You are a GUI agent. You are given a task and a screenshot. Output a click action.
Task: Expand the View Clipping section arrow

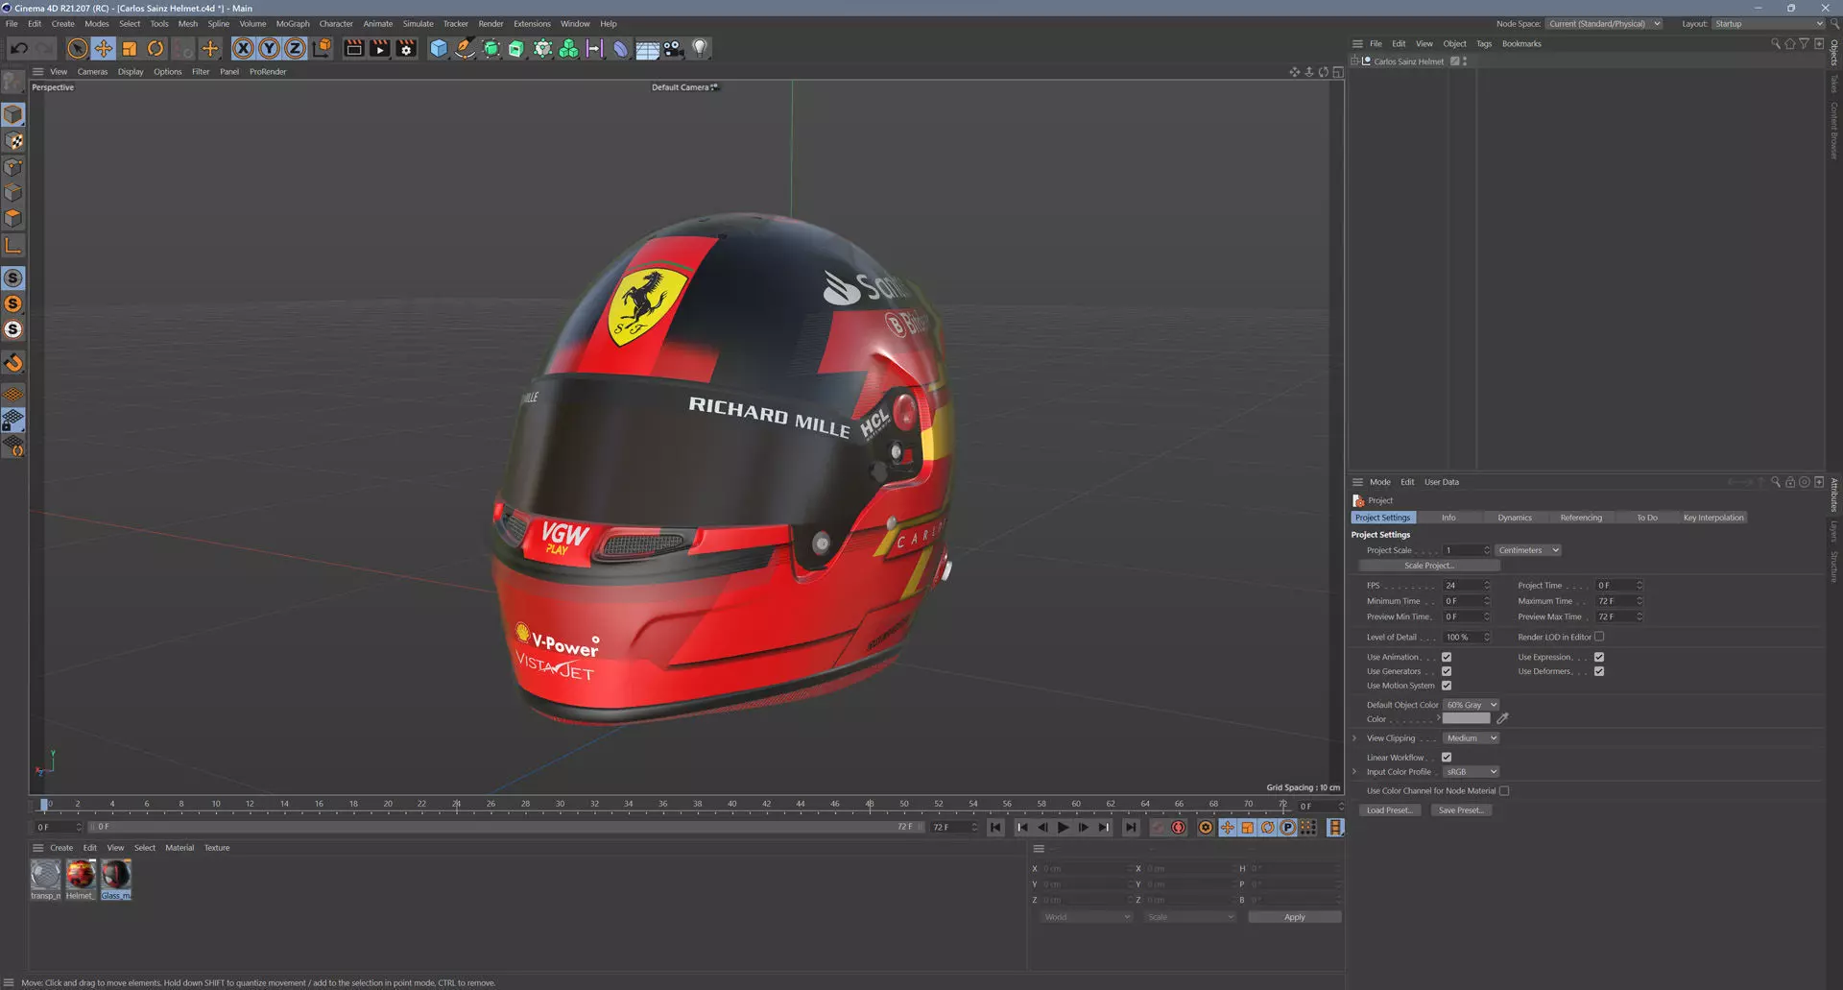[x=1354, y=738]
